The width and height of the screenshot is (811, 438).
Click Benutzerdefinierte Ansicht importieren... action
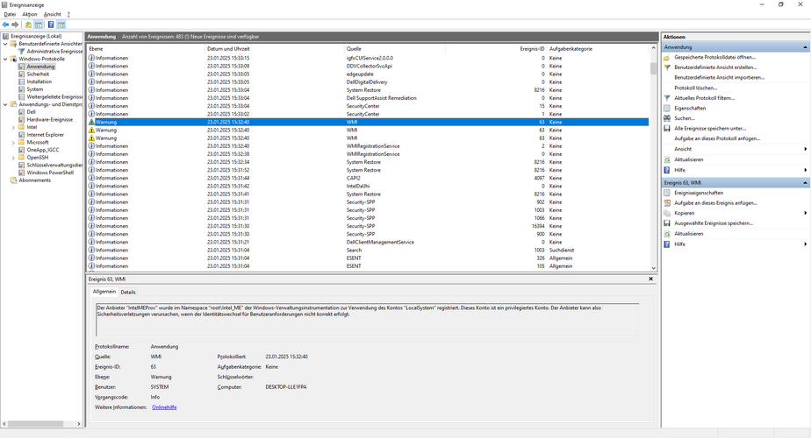point(719,77)
